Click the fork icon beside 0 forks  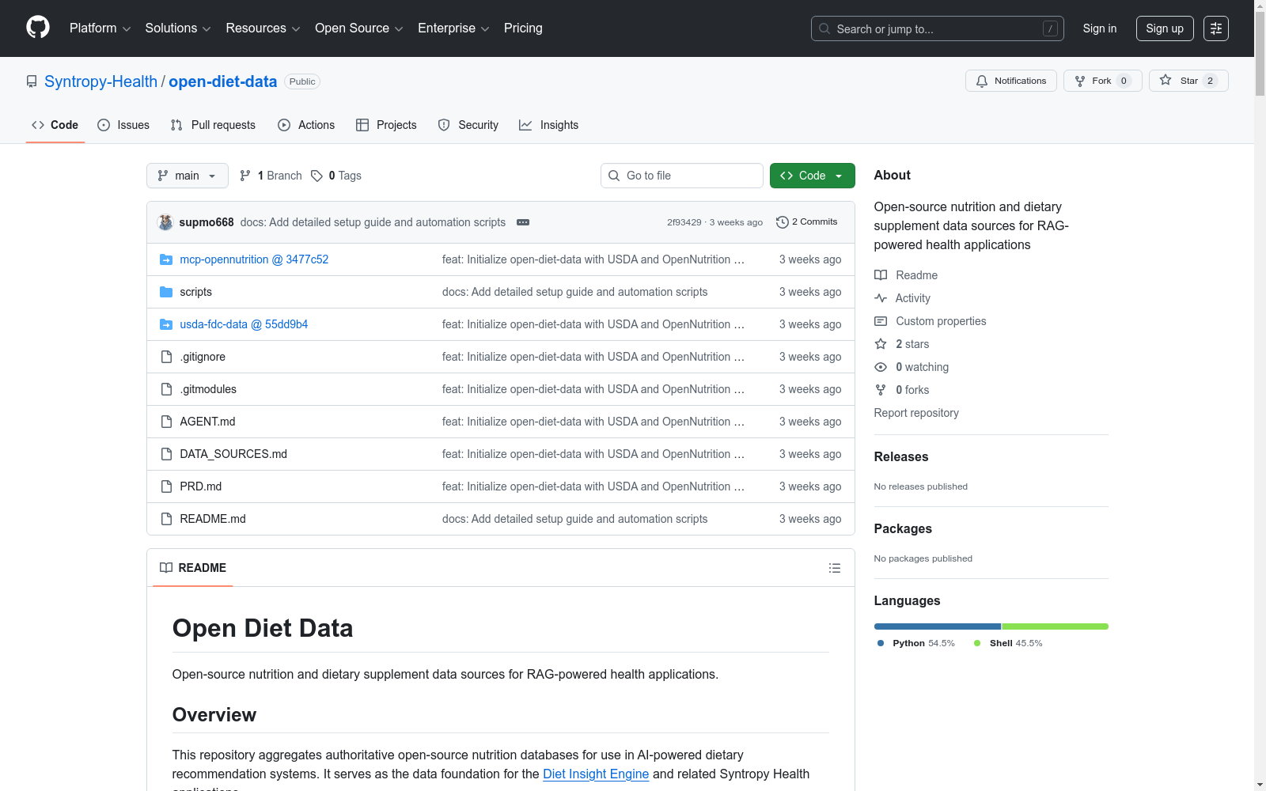[x=881, y=390]
